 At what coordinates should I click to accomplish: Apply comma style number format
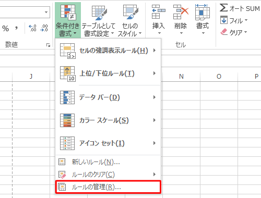tap(16, 28)
